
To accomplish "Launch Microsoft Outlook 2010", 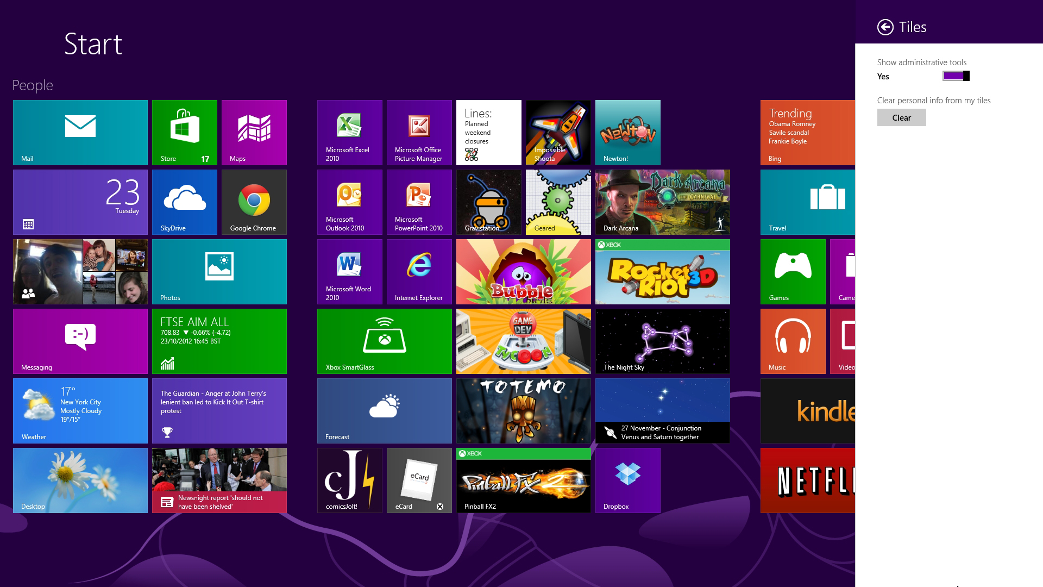I will [350, 202].
